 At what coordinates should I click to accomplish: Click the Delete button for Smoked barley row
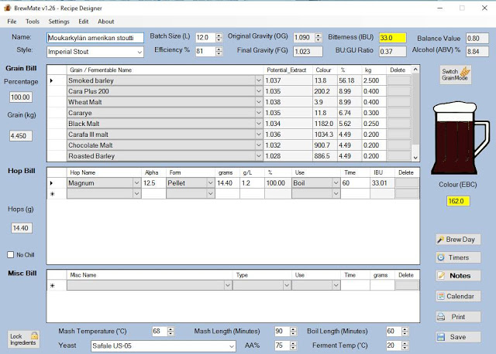[x=398, y=80]
